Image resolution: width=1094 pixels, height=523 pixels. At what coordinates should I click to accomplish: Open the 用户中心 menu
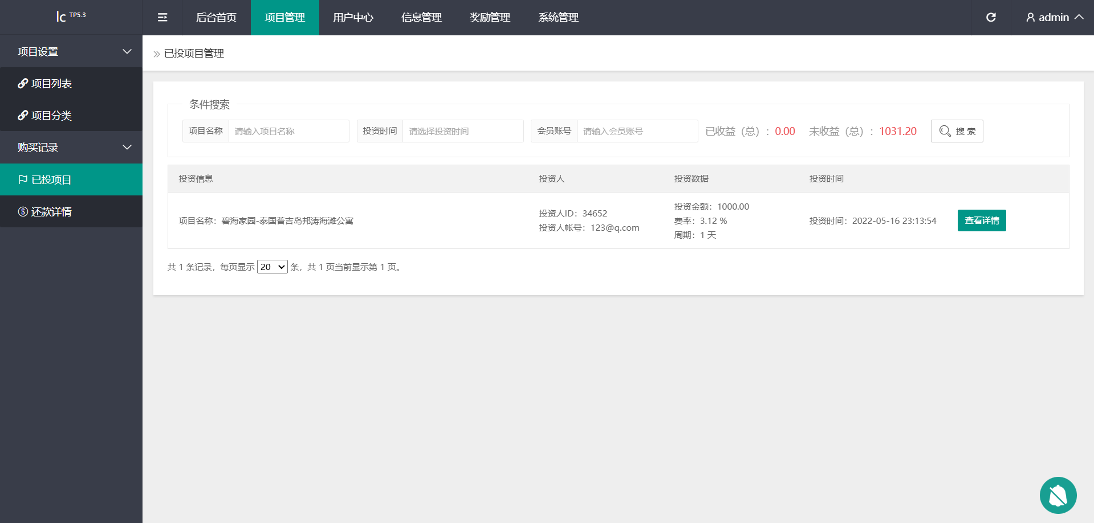pyautogui.click(x=353, y=18)
